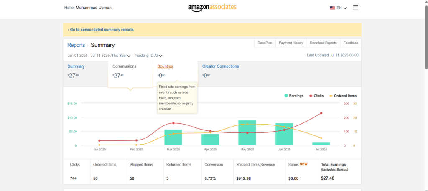The height and width of the screenshot is (191, 428).
Task: Click the page vertical scrollbar
Action: 426,38
